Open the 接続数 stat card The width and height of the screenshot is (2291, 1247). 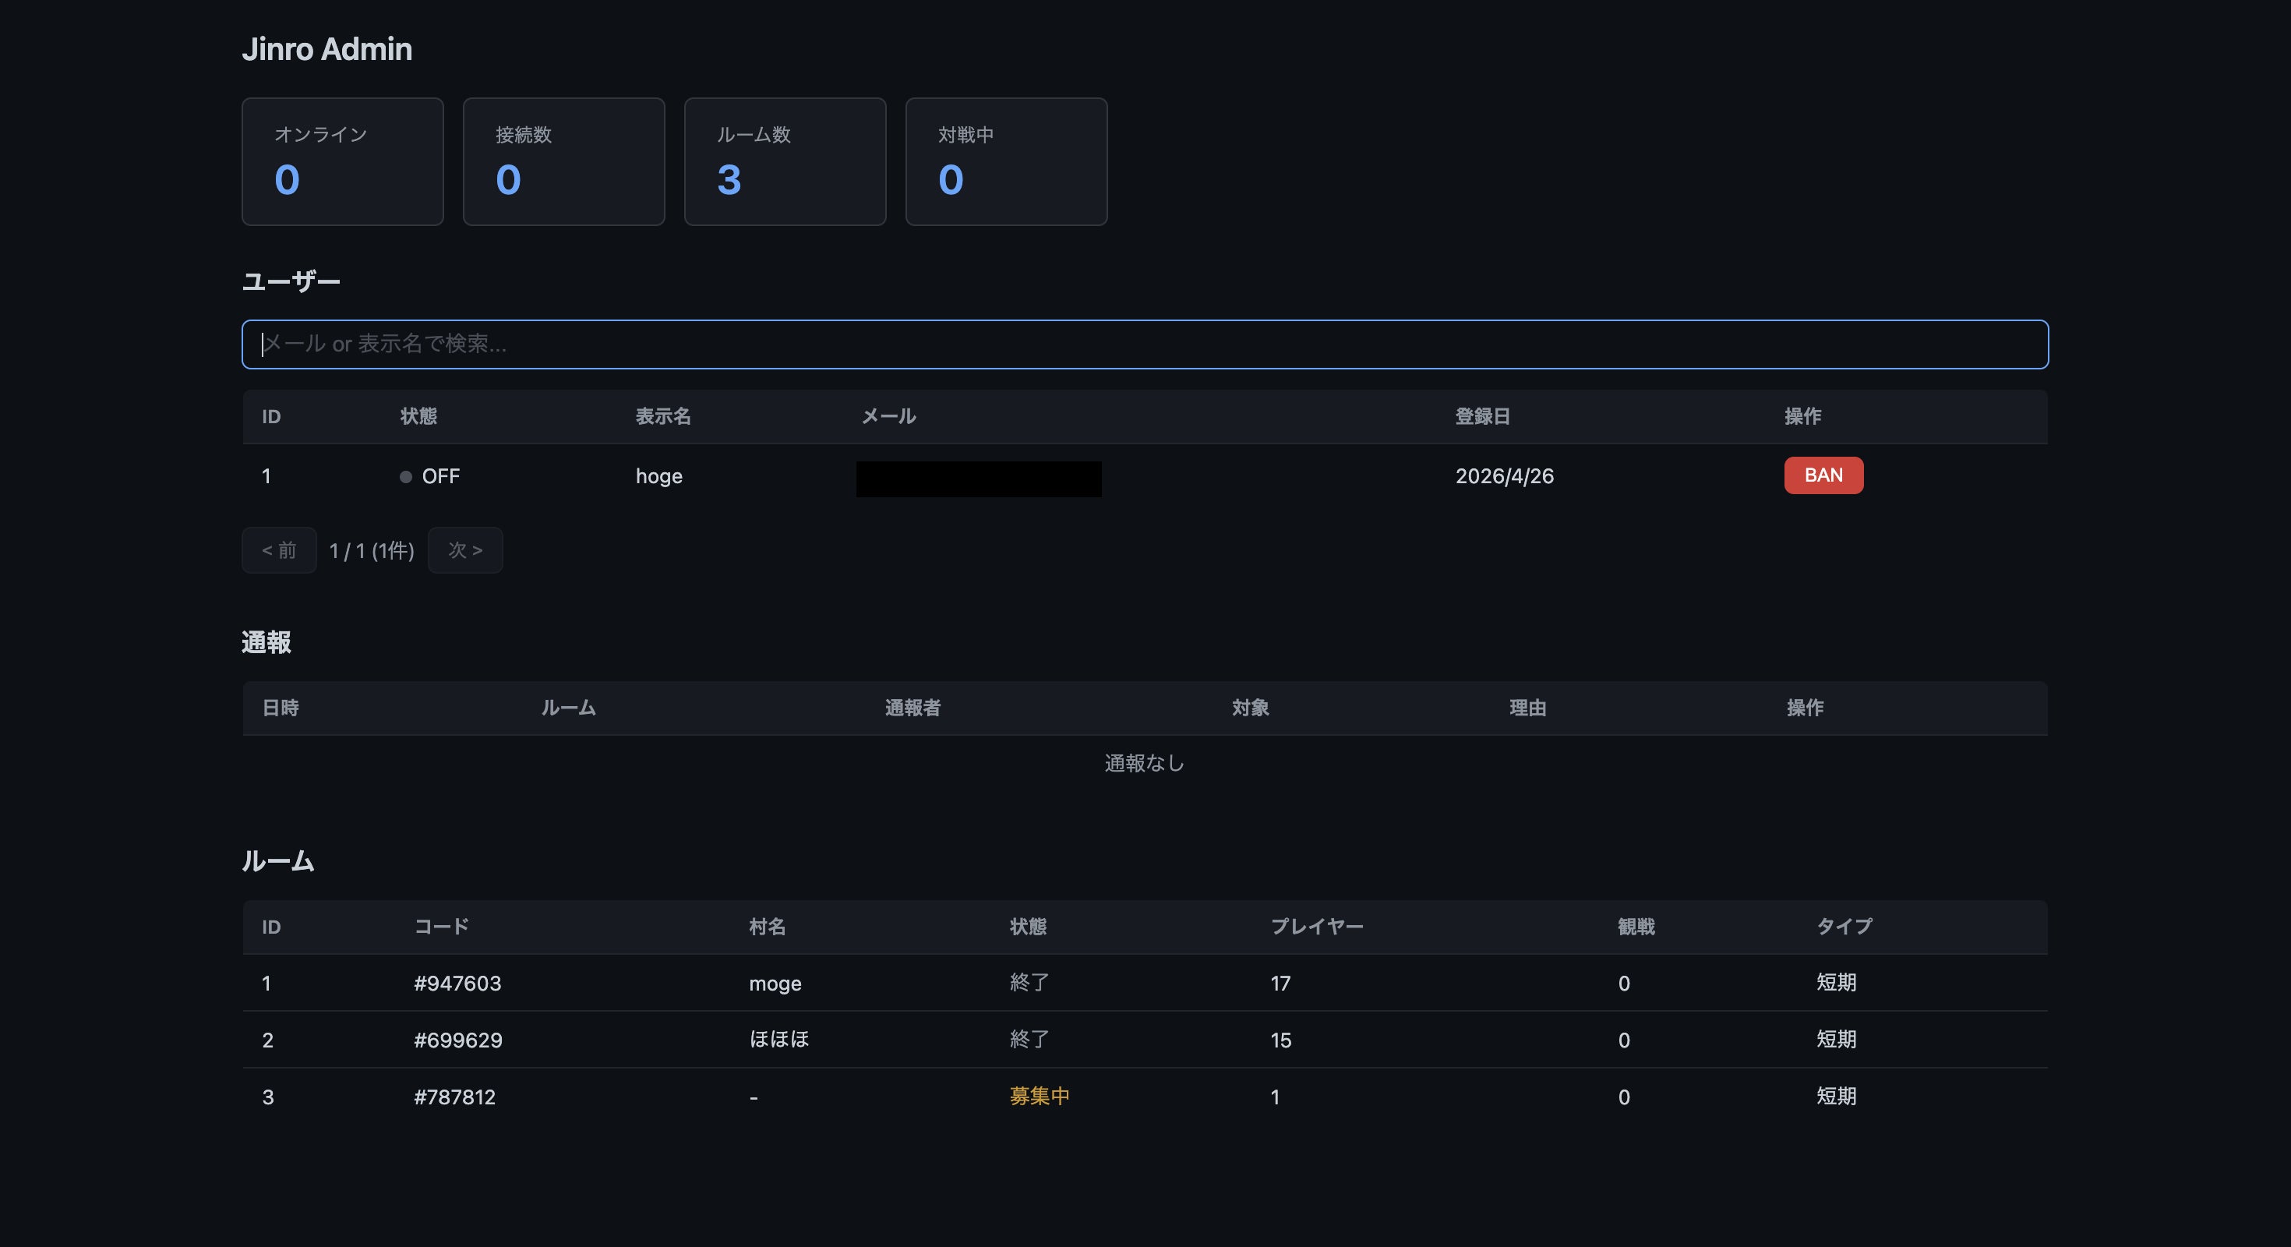point(563,161)
